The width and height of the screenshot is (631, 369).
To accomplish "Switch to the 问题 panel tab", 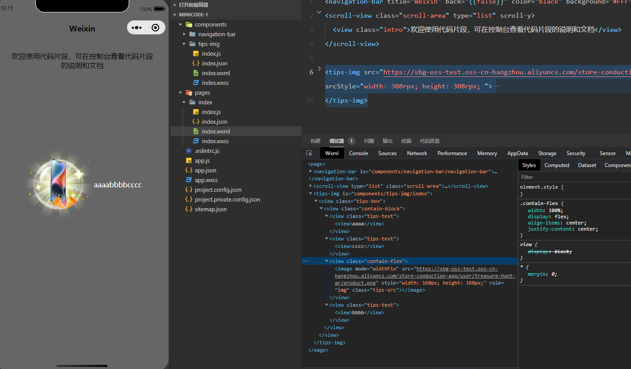I will point(369,141).
